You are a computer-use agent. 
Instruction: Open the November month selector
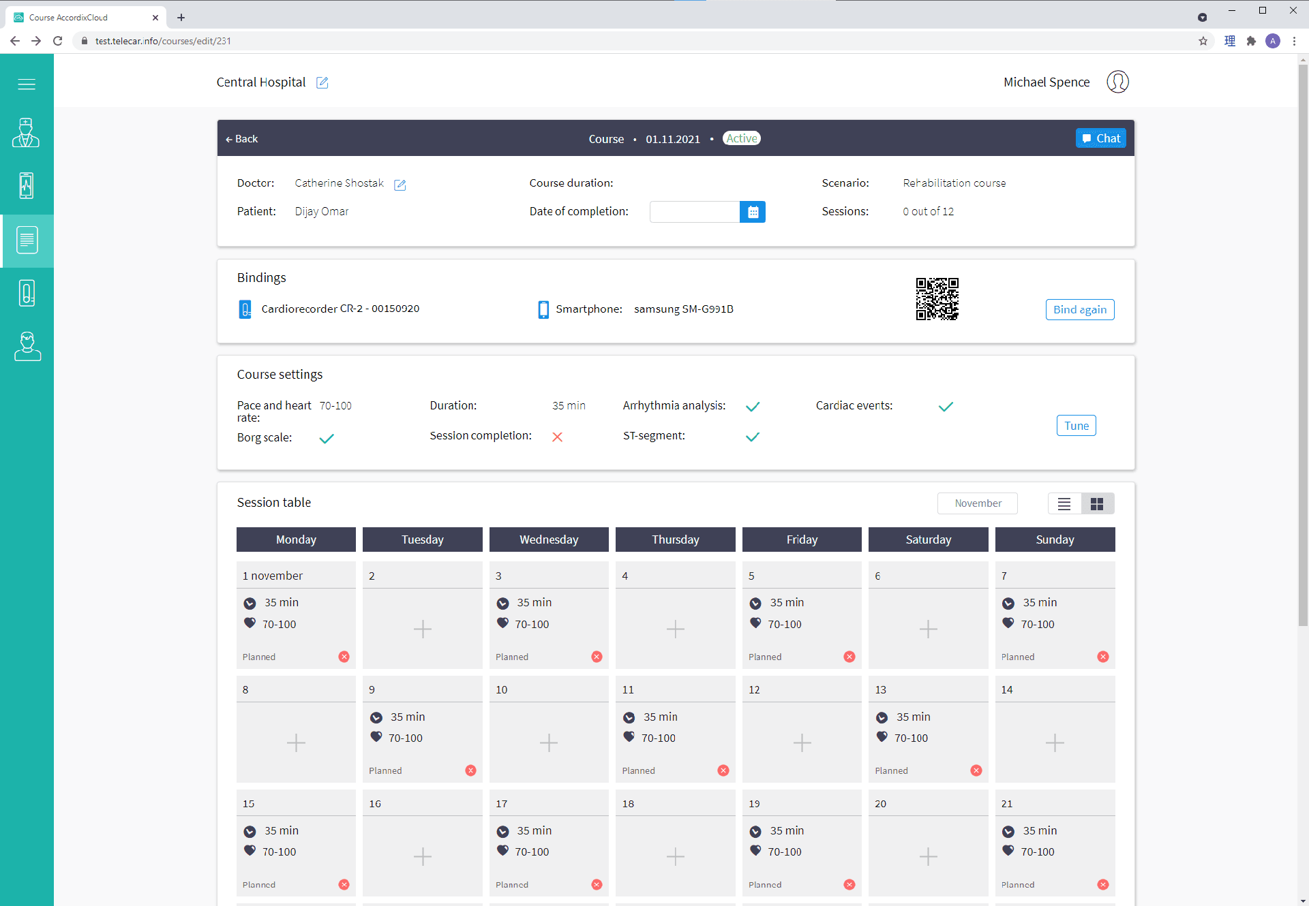978,503
